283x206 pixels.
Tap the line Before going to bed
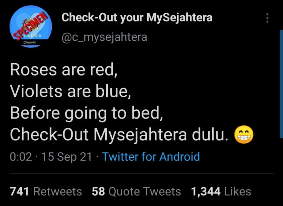86,113
